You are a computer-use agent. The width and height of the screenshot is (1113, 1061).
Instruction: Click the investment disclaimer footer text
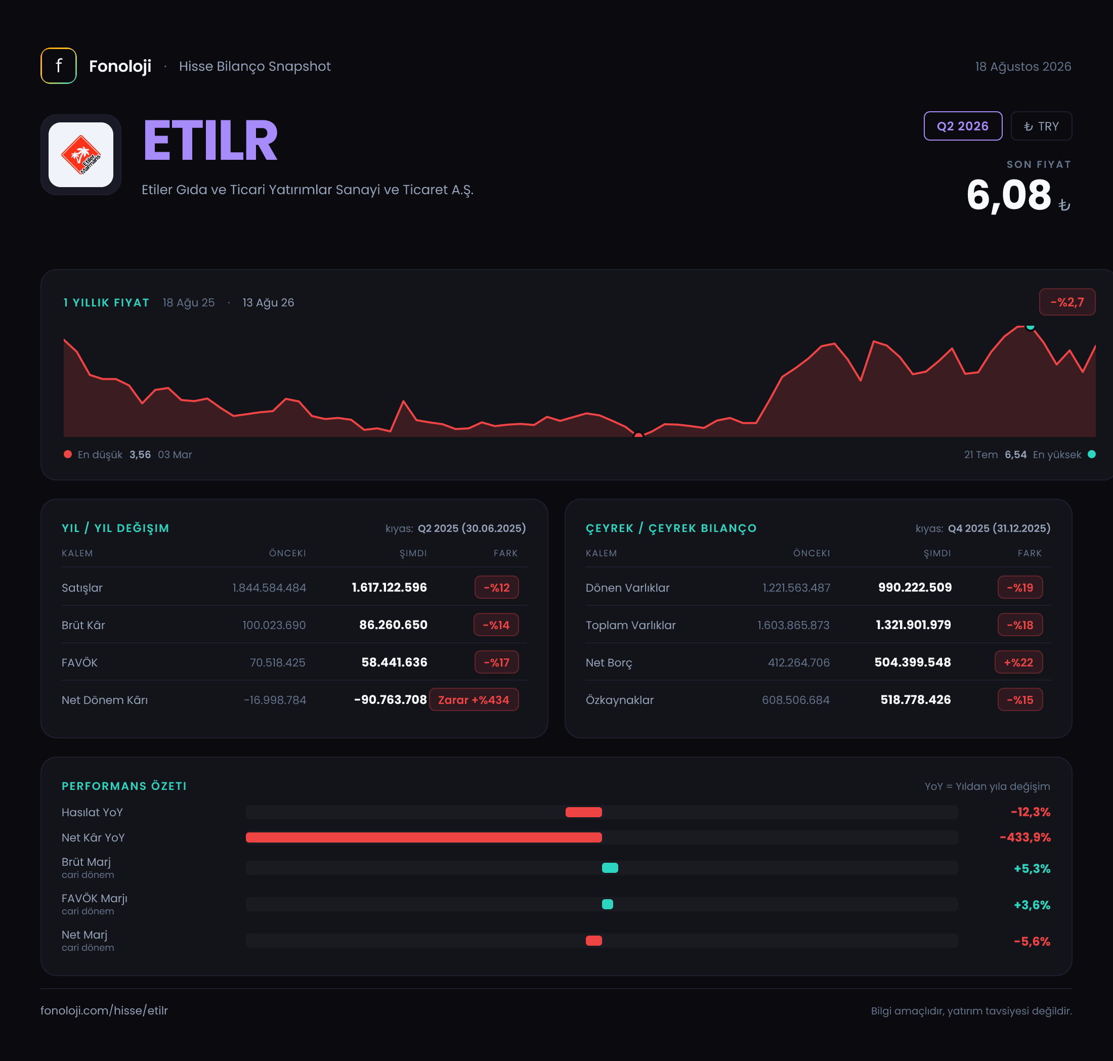click(971, 1010)
